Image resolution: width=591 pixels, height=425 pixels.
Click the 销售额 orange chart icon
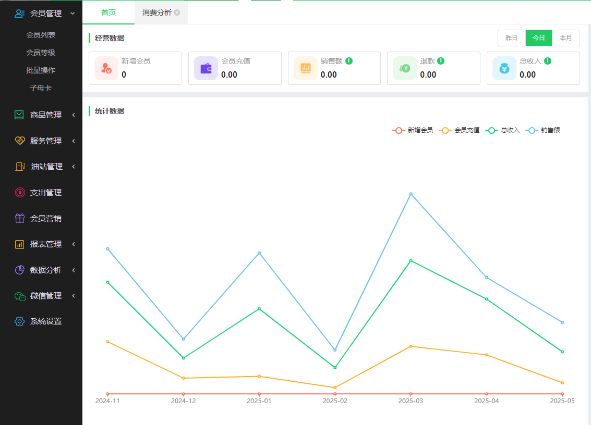point(305,68)
